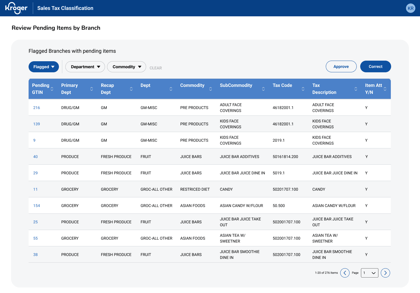Image resolution: width=420 pixels, height=293 pixels.
Task: Clear filters with the CLEAR link
Action: (x=156, y=68)
